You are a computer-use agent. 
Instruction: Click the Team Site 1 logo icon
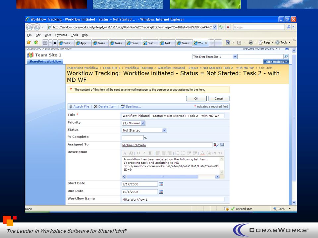click(30, 55)
